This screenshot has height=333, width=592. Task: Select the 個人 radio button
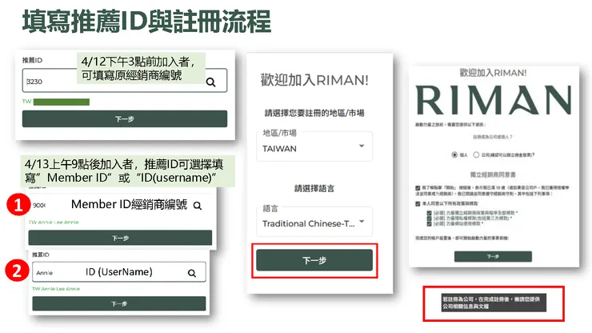(x=454, y=154)
